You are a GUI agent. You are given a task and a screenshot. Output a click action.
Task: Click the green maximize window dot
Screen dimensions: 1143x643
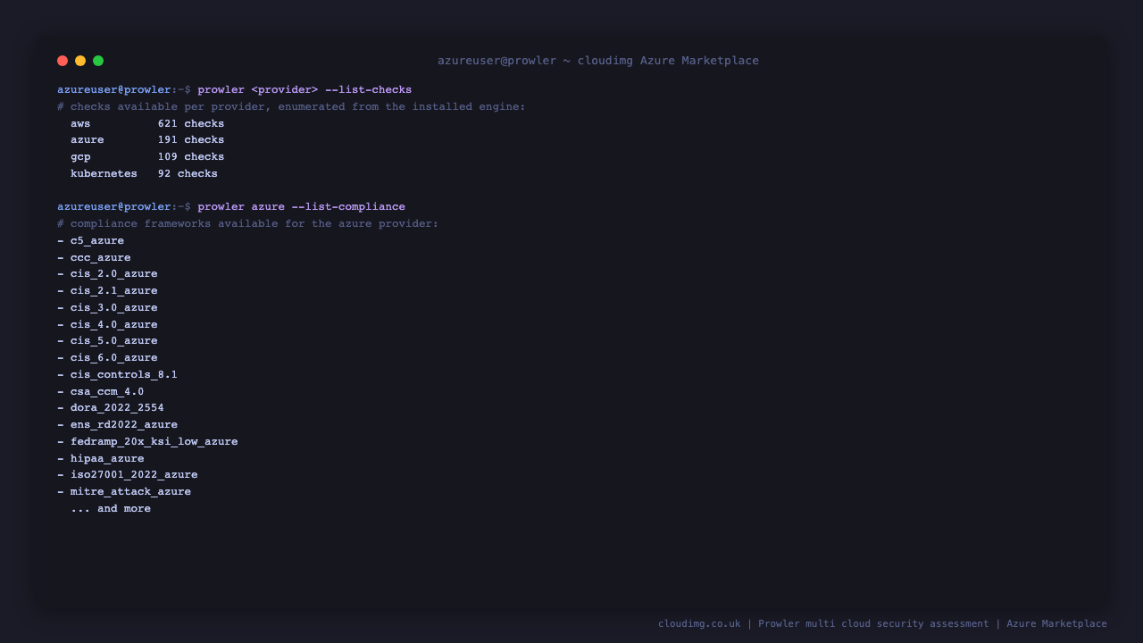coord(98,61)
